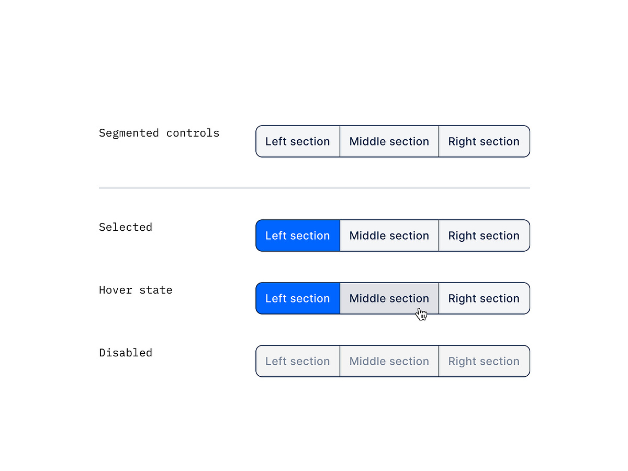Select Right section in the Hover state row
628x471 pixels.
(484, 298)
